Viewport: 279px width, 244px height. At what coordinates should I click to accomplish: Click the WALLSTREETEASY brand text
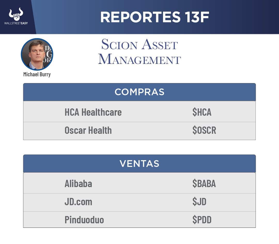coord(16,23)
